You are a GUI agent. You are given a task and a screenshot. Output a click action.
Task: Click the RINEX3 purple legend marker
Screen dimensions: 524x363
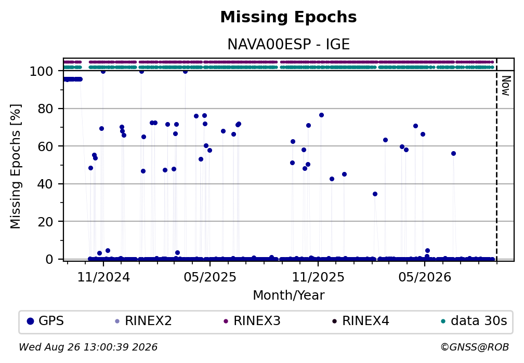point(226,321)
